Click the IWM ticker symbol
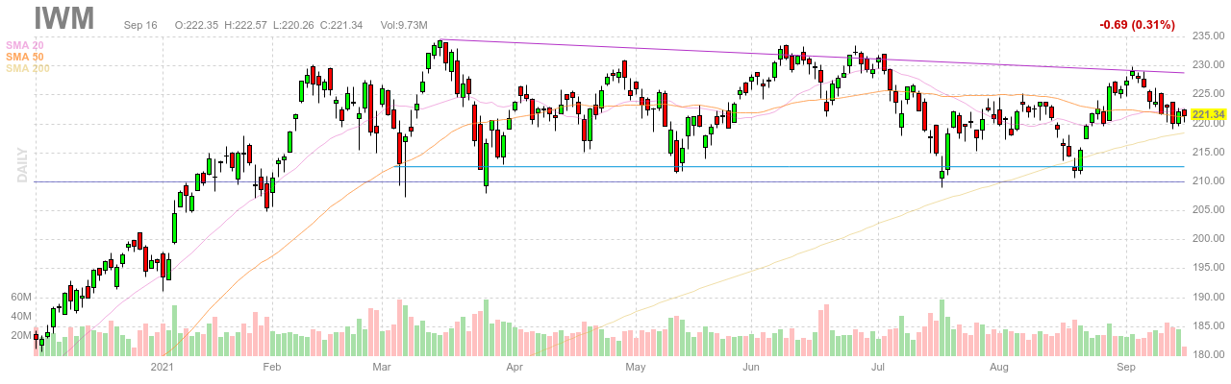The image size is (1231, 384). (x=67, y=18)
